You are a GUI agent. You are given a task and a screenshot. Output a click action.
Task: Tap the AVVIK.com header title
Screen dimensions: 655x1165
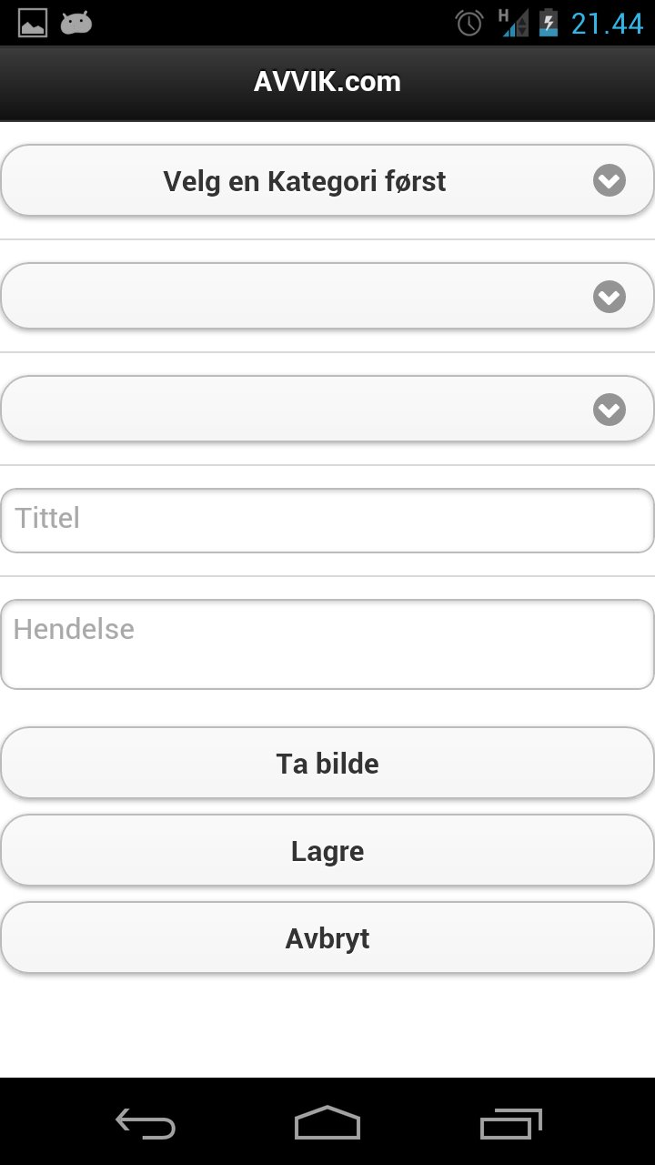327,82
